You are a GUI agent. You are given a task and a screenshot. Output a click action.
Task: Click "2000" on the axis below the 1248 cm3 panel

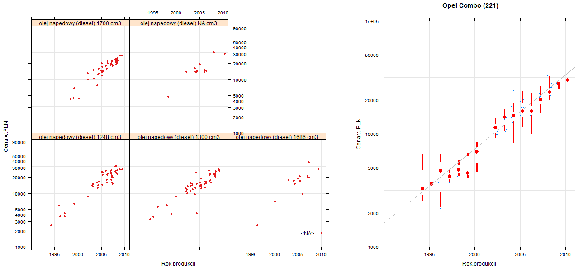coord(78,254)
